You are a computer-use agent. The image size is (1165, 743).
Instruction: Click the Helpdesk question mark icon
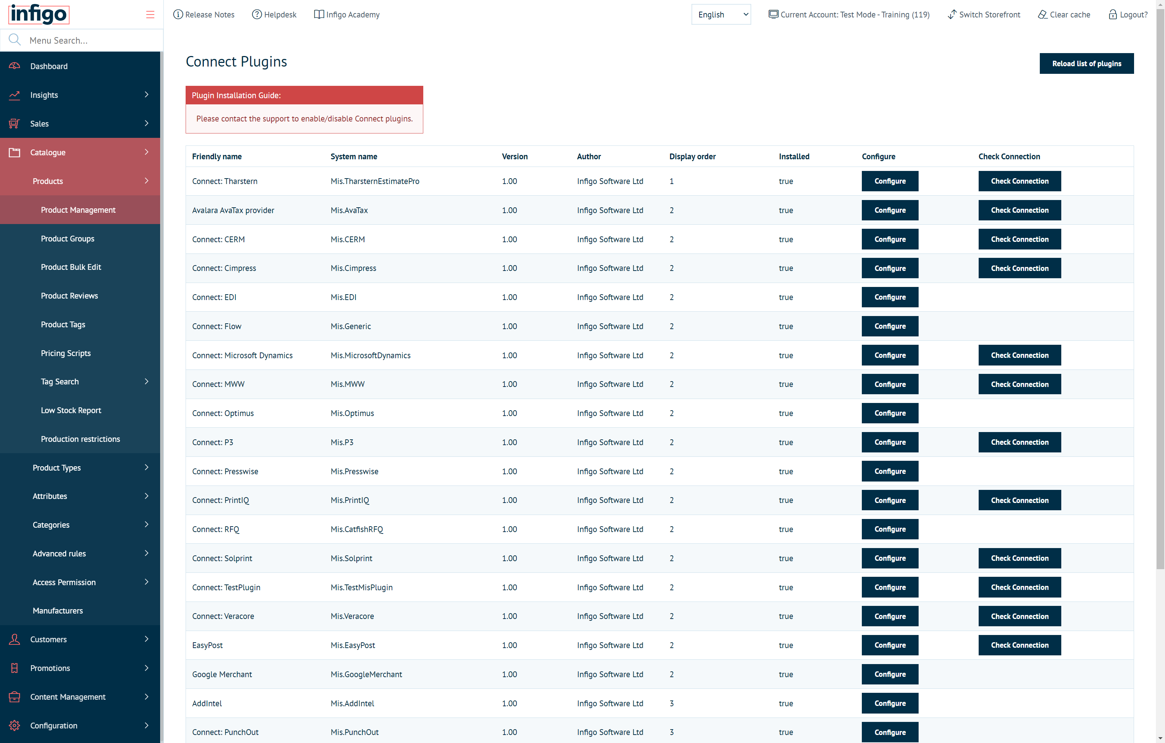coord(257,15)
